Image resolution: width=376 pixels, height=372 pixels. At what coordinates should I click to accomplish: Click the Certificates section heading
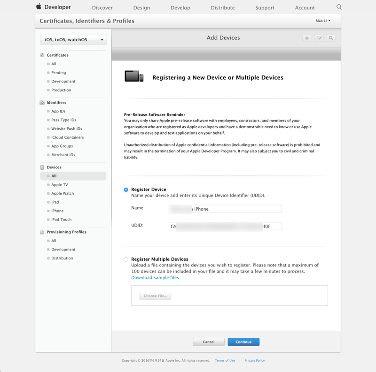coord(57,55)
